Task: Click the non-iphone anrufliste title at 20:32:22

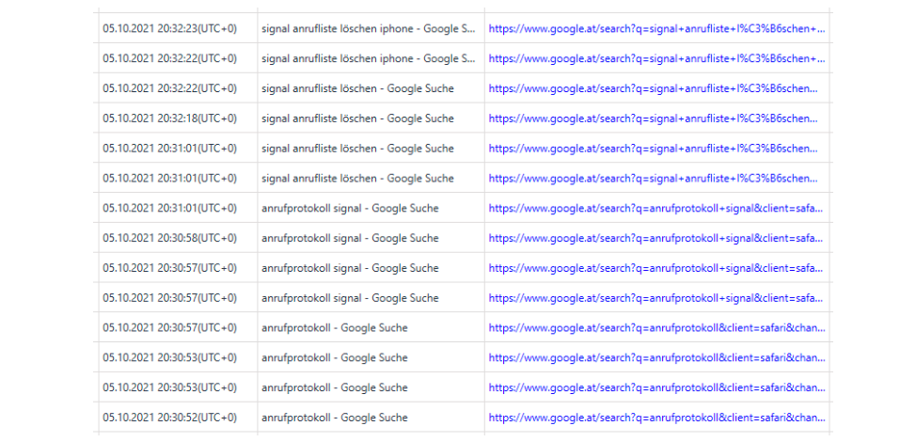Action: tap(357, 88)
